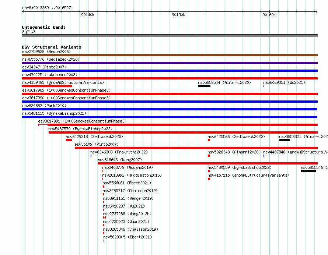Open nsv824687 (Park2010) variant

click(x=44, y=106)
